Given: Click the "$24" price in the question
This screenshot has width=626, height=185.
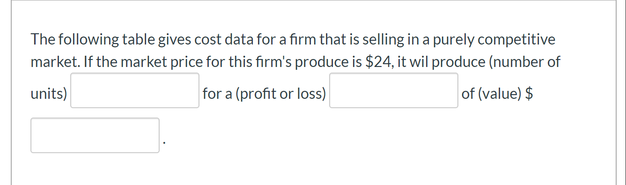Looking at the screenshot, I should (377, 62).
